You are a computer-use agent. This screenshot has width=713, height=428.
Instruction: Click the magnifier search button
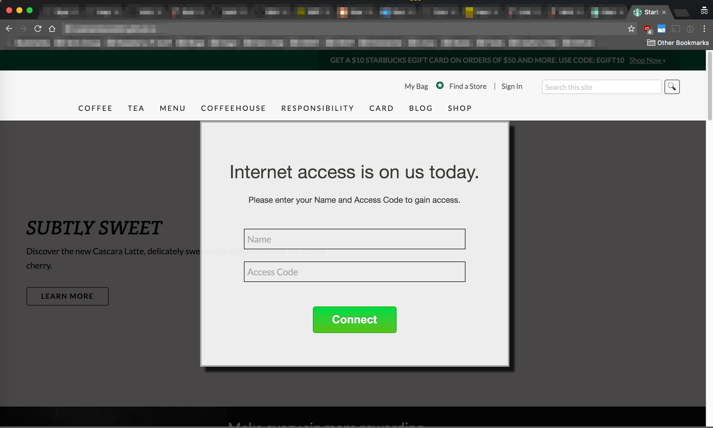tap(672, 87)
